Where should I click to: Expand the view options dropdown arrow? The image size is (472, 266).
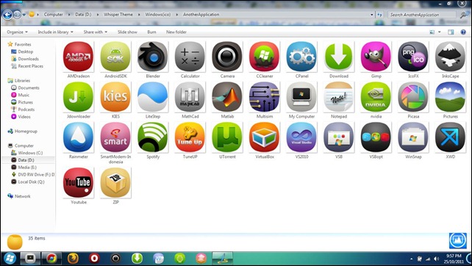point(440,32)
